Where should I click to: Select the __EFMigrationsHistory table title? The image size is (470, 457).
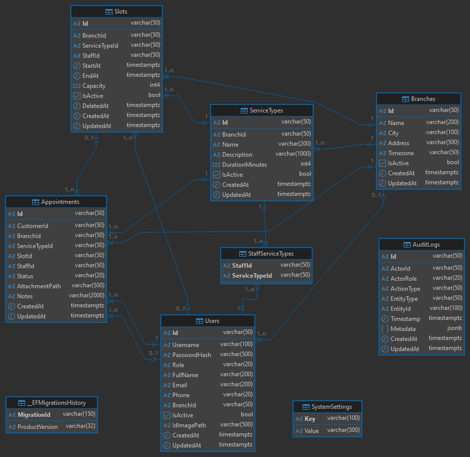(x=57, y=403)
